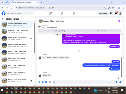
Task: Open the notifications bell
Action: click(x=116, y=13)
